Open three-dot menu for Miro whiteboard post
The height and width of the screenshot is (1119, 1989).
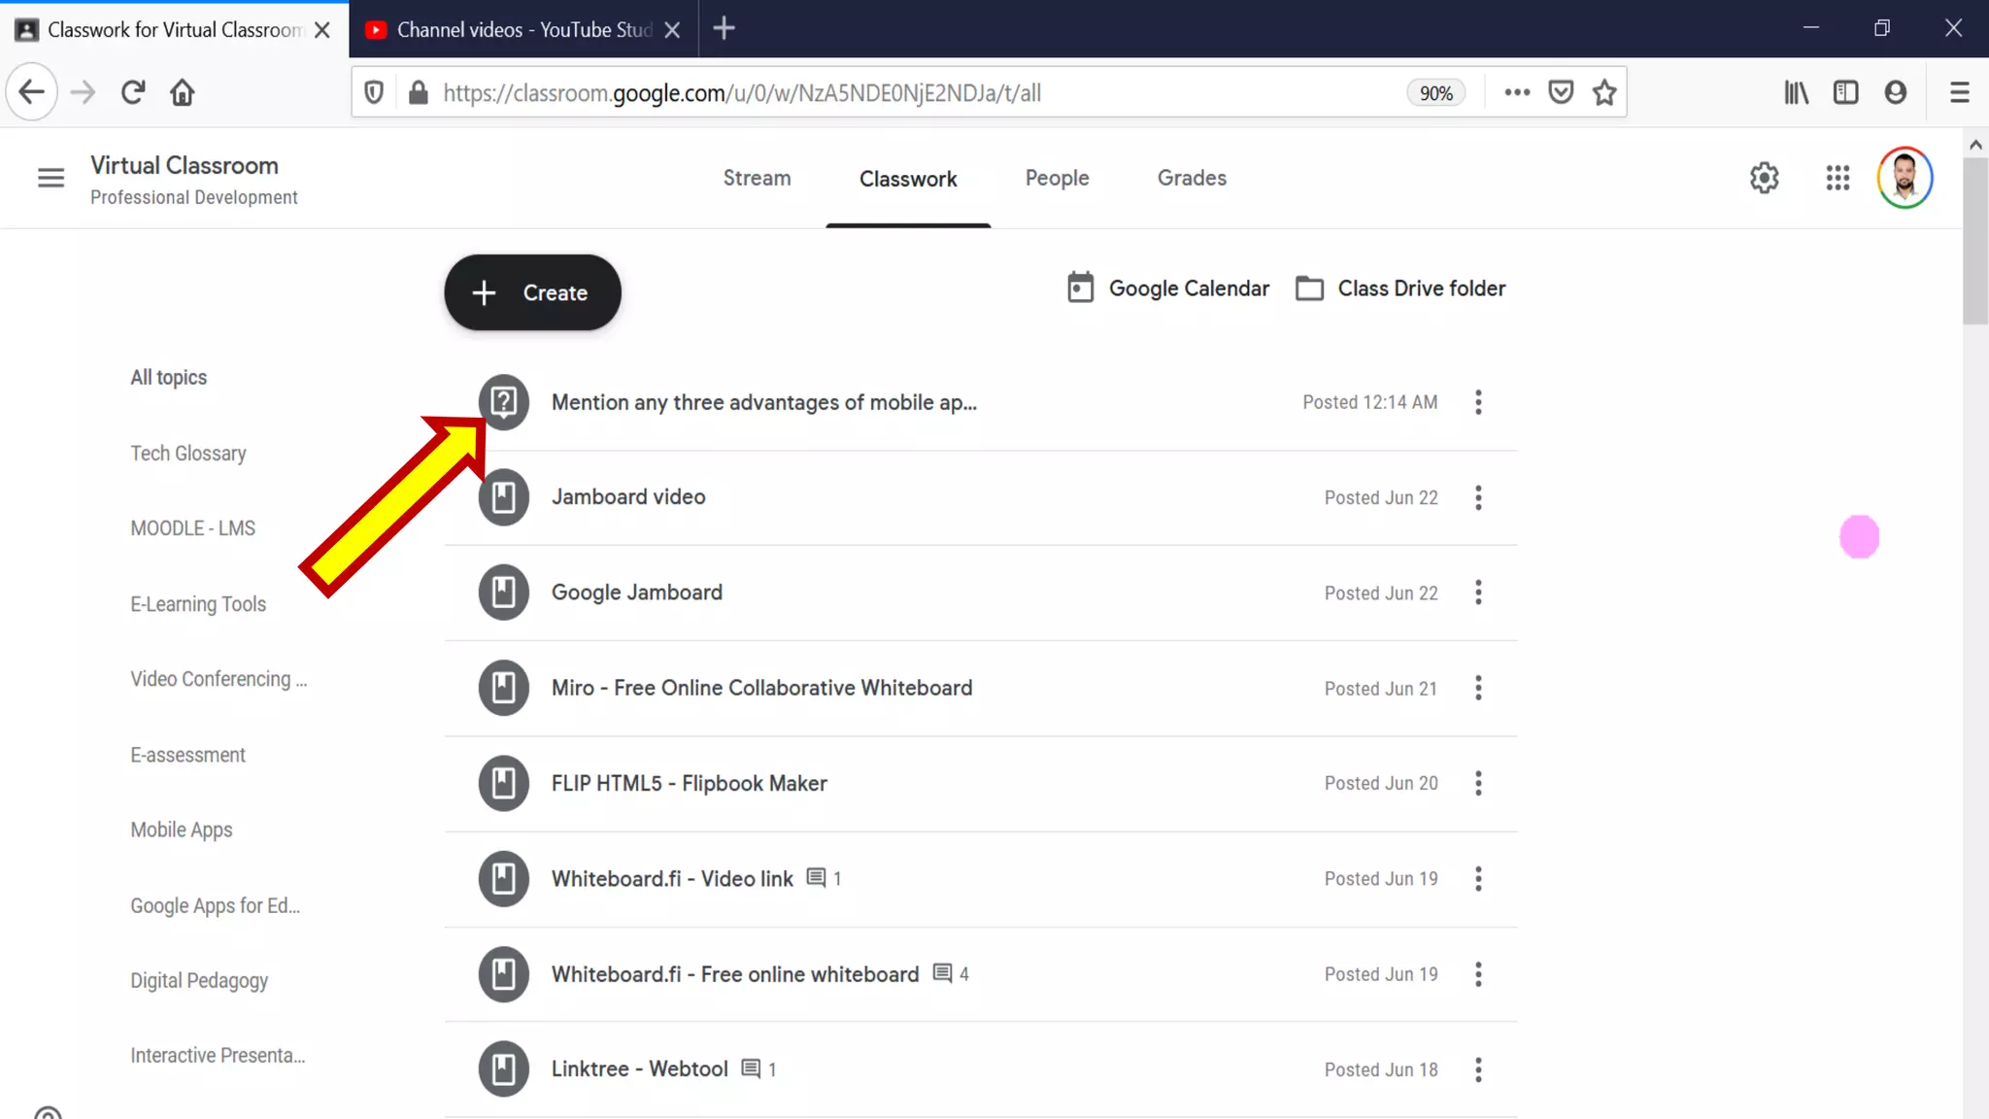click(1478, 688)
